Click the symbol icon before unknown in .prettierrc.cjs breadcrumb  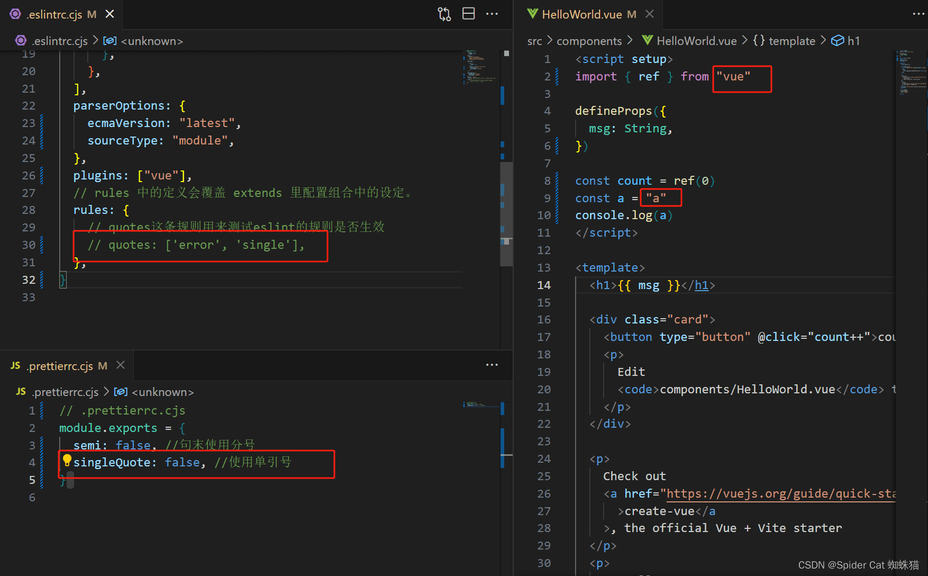click(121, 392)
